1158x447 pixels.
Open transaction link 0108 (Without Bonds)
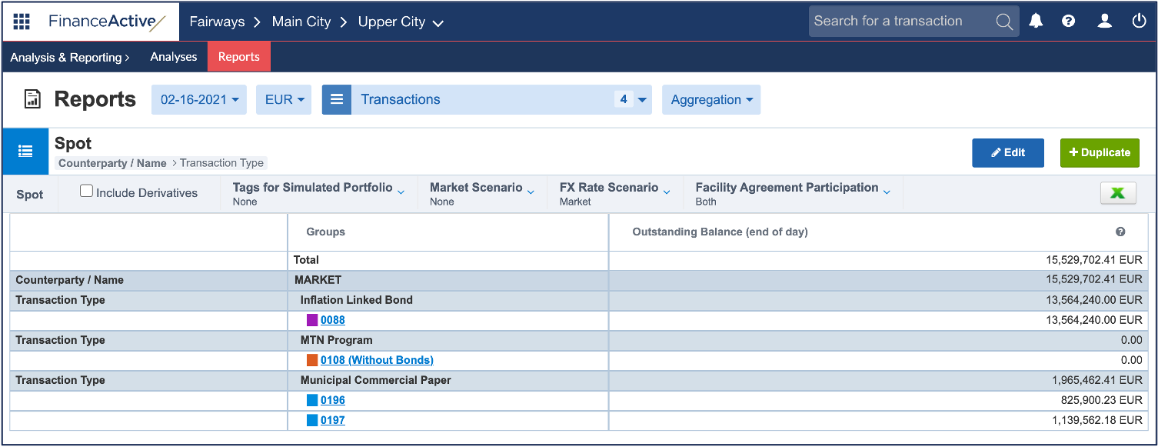[377, 360]
